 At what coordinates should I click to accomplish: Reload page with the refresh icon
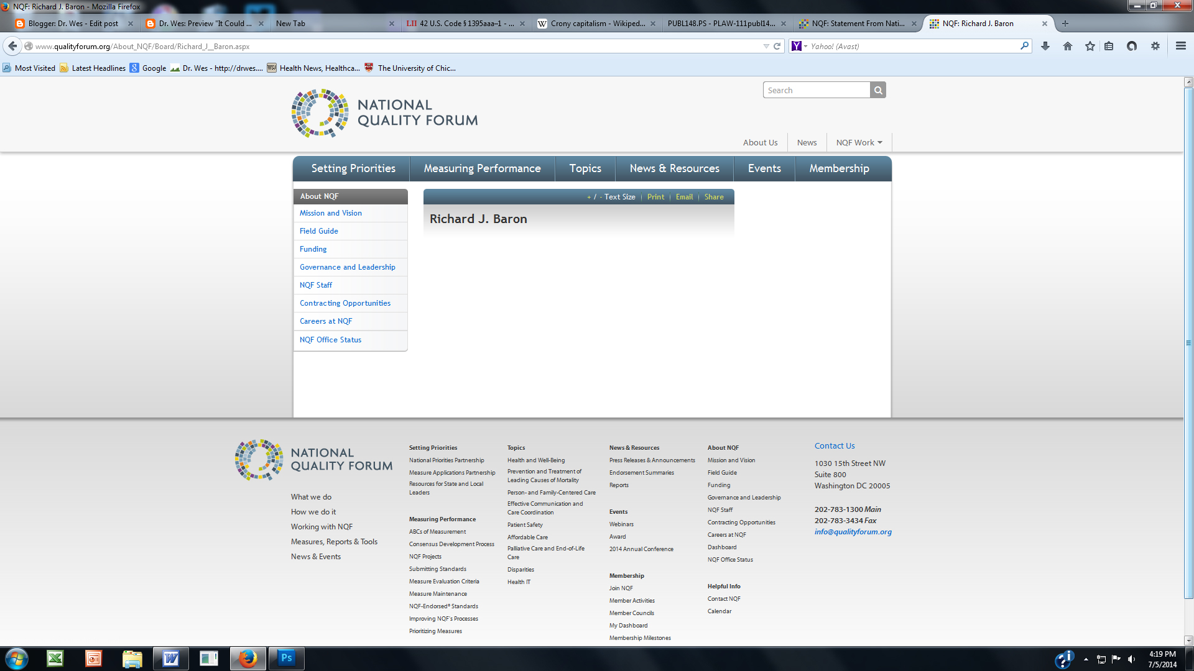coord(777,46)
